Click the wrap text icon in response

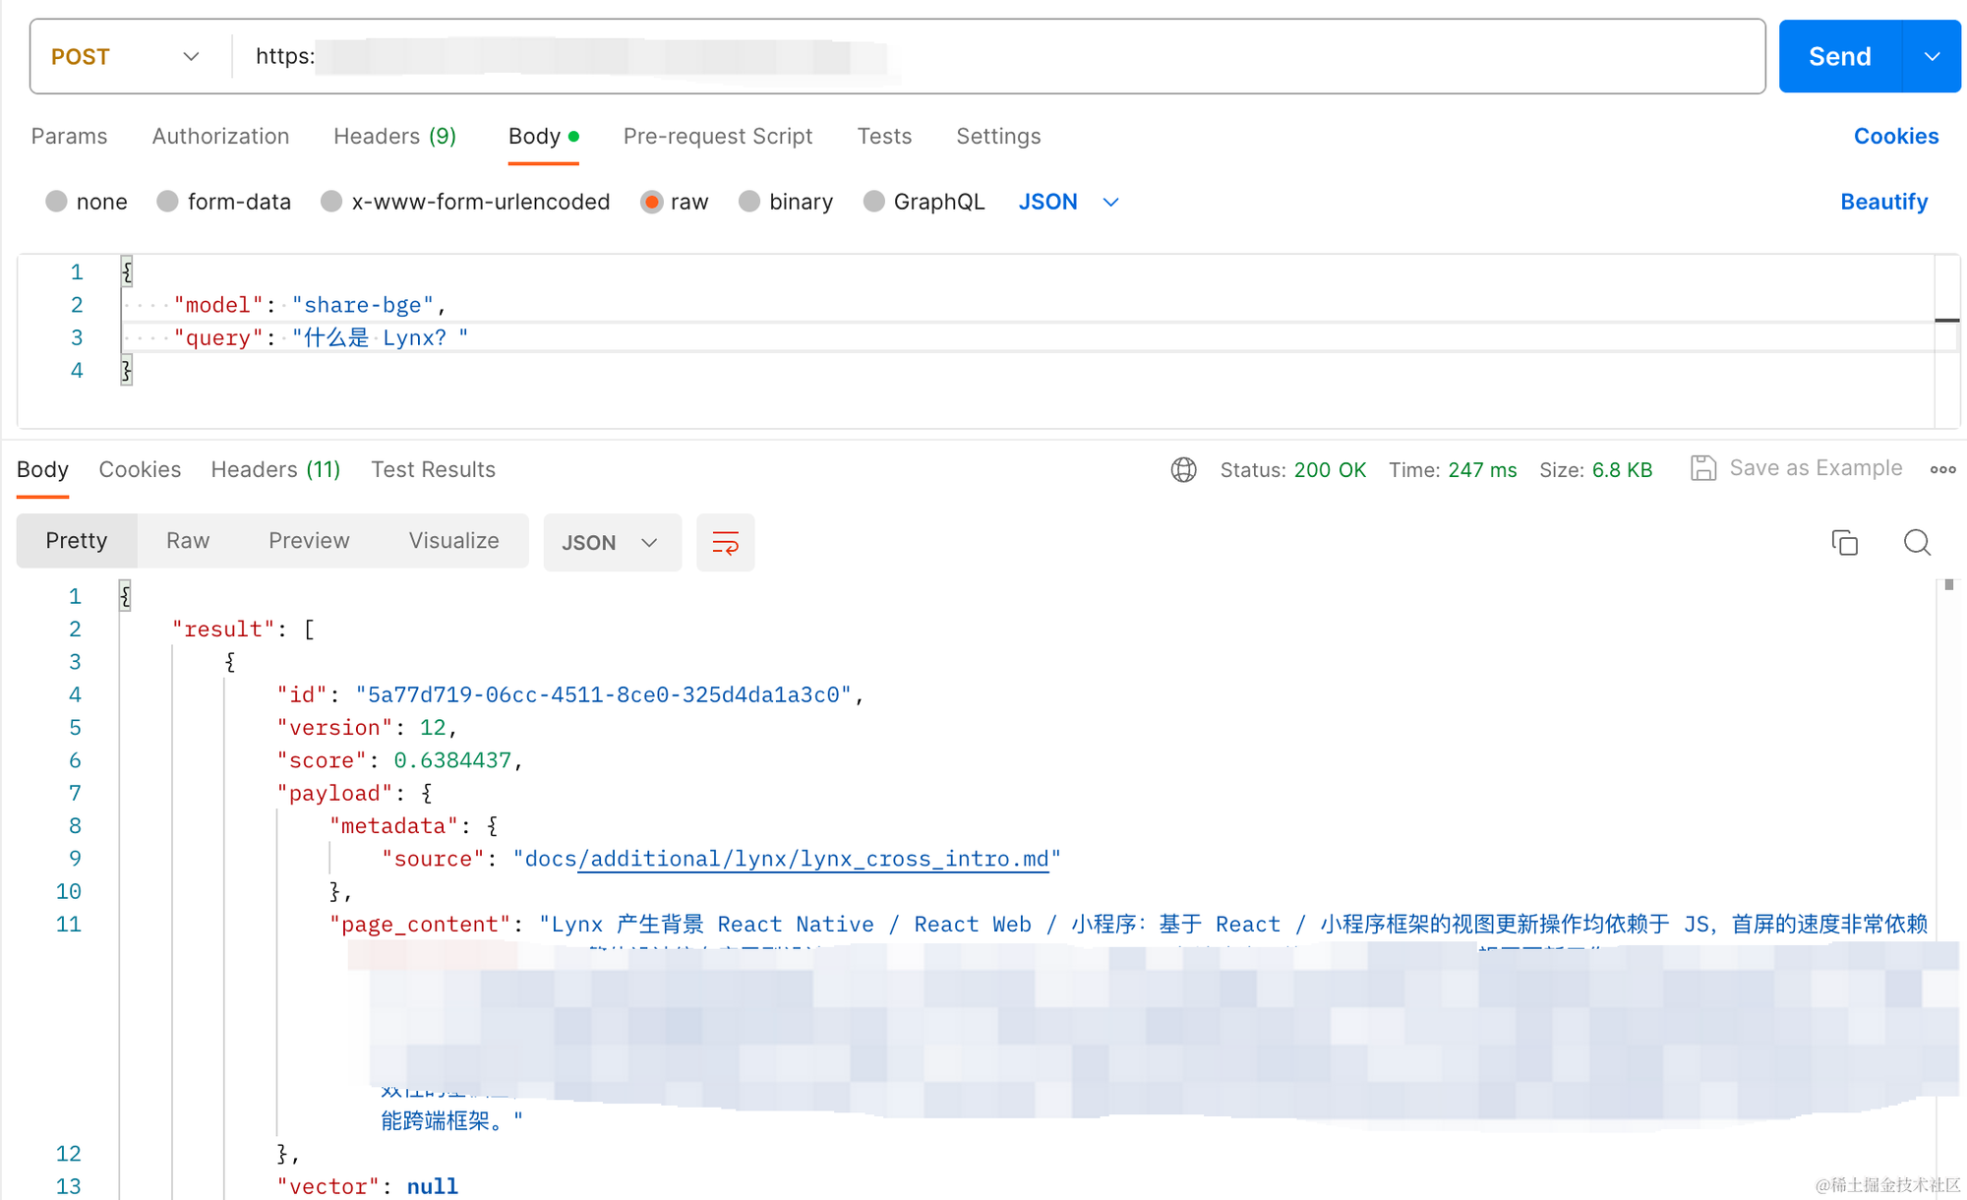[x=725, y=541]
